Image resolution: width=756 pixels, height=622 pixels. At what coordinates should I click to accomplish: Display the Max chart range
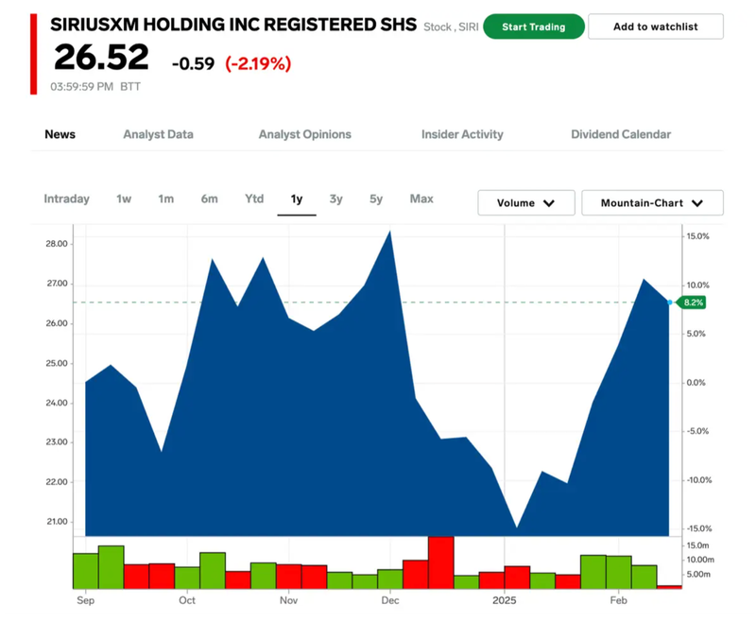coord(421,199)
